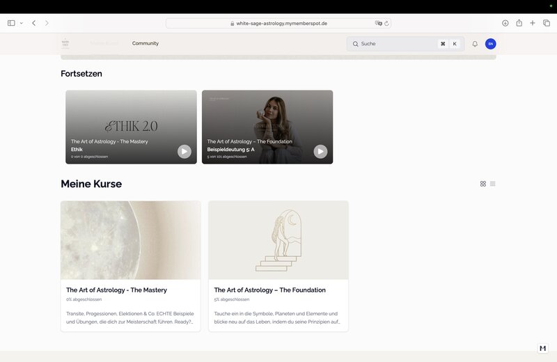Expand the sidebar dropdown chevron
Image resolution: width=557 pixels, height=362 pixels.
click(21, 23)
